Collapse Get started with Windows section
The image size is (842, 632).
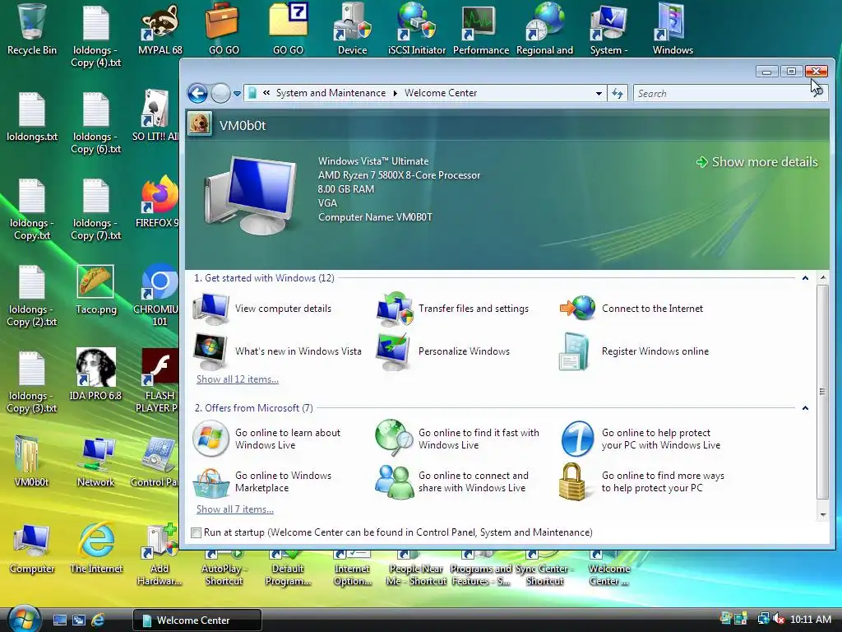(x=805, y=278)
